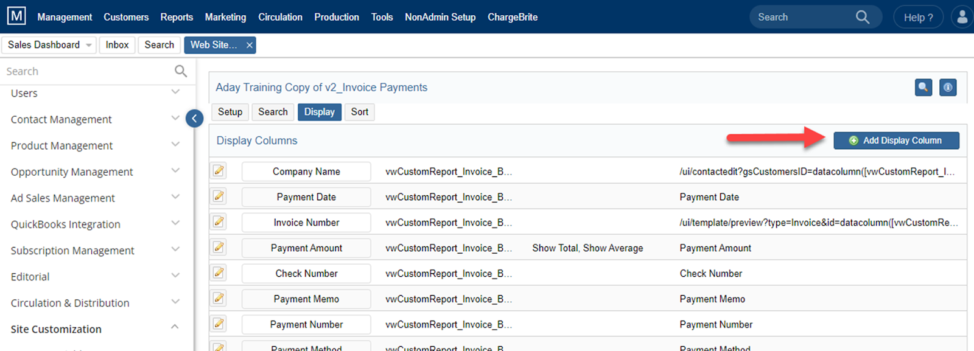The image size is (974, 351).
Task: Open the Customers menu
Action: (x=126, y=17)
